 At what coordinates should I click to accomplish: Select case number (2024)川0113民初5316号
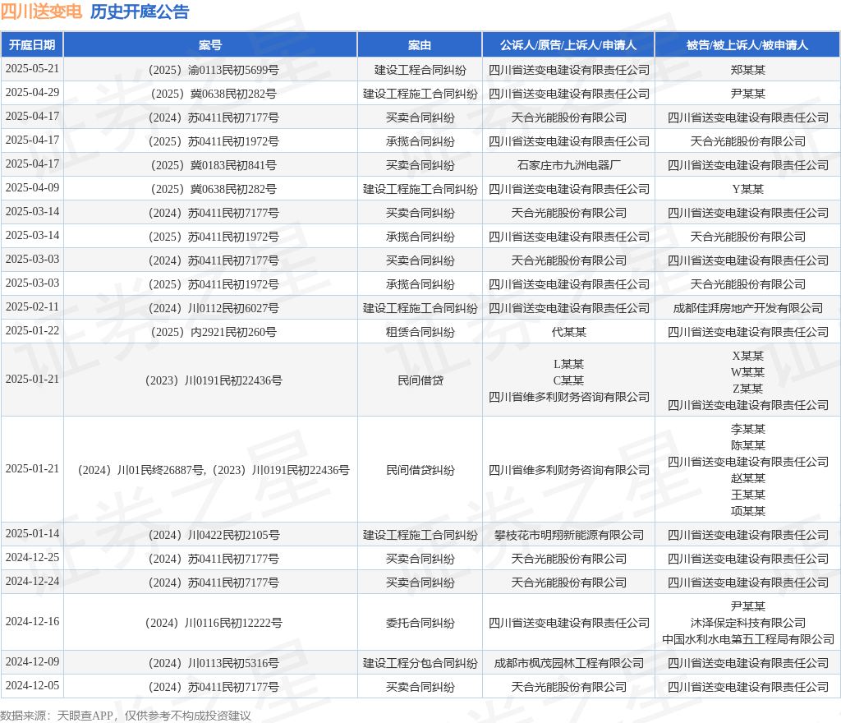tap(214, 663)
